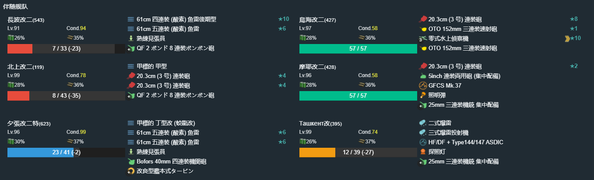Click the equipment 61cm 四連装 (酸素) 魚雷後期型
This screenshot has width=594, height=180.
click(x=176, y=19)
